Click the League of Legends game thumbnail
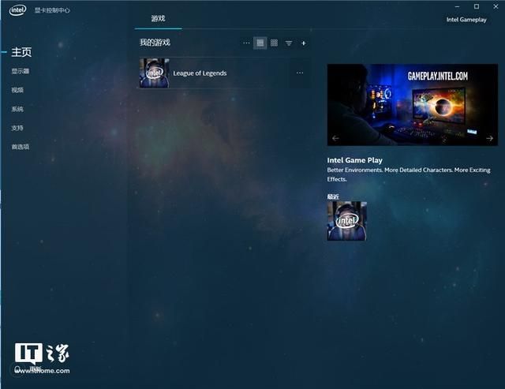Screen dimensions: 505x389 (x=155, y=73)
